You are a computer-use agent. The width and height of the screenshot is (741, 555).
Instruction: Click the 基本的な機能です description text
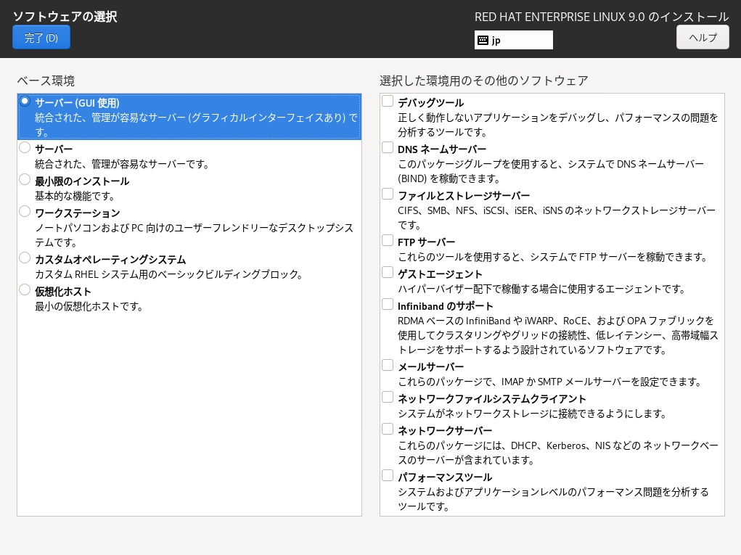[x=75, y=196]
